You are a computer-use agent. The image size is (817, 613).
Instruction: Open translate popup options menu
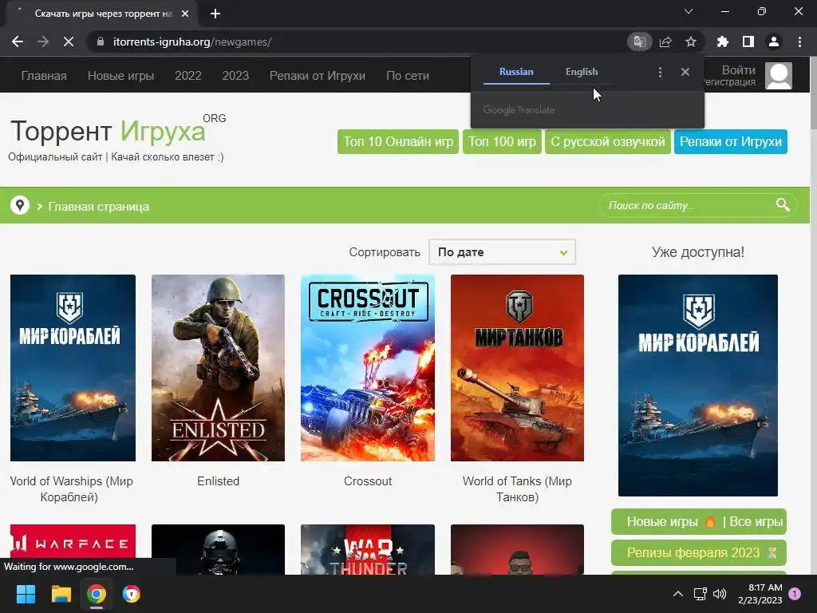tap(660, 72)
